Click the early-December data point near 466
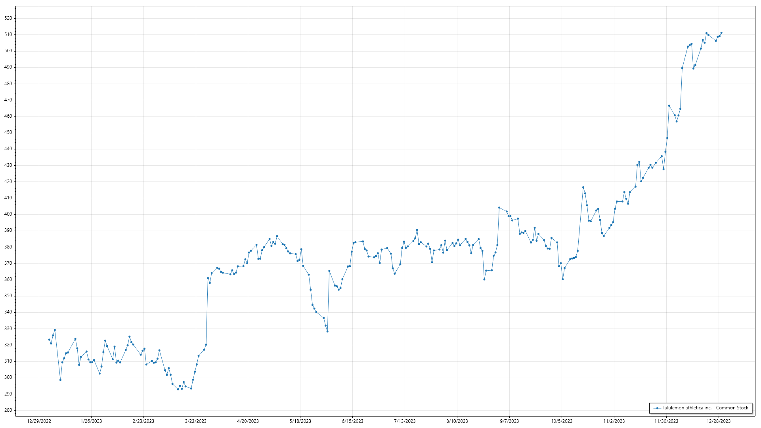This screenshot has height=428, width=761. point(669,106)
